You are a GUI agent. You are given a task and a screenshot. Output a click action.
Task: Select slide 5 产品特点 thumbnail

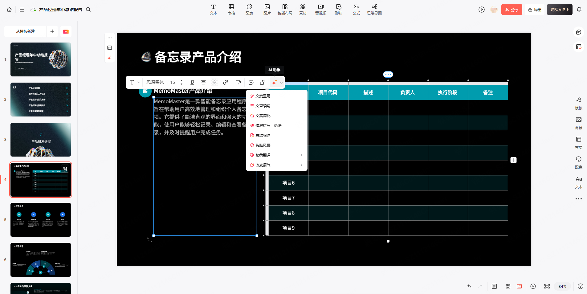(x=41, y=220)
